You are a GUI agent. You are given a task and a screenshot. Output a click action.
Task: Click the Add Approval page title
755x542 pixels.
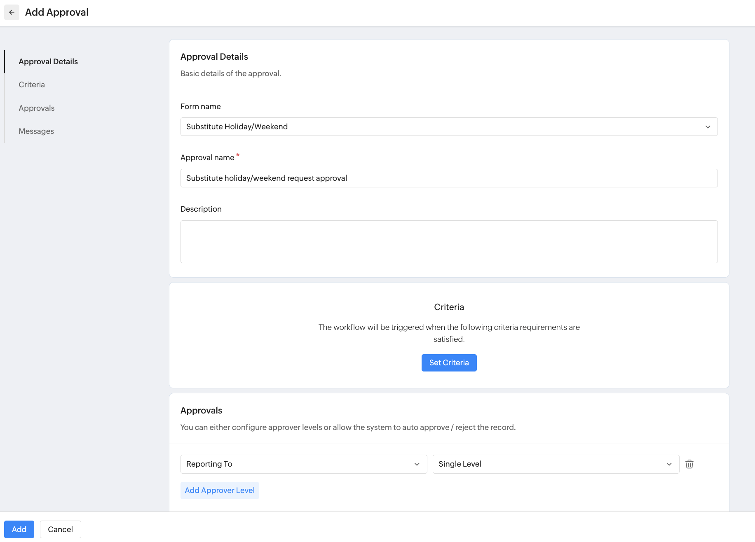click(x=57, y=12)
